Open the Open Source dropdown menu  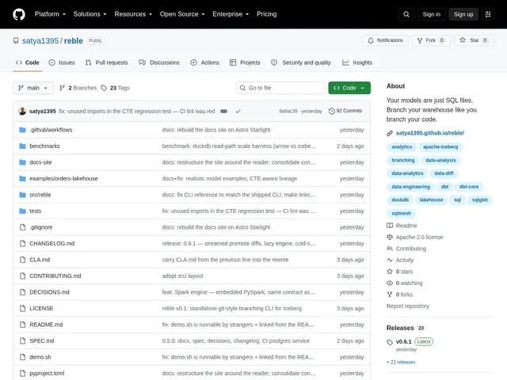[x=182, y=14]
